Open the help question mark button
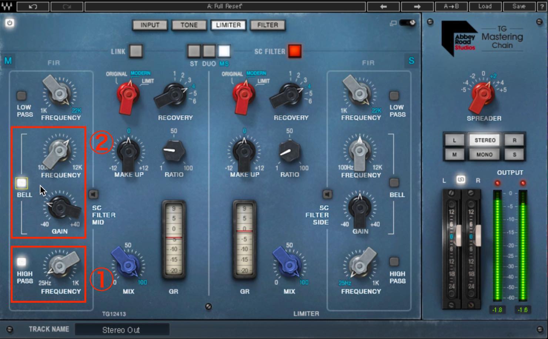 [542, 6]
